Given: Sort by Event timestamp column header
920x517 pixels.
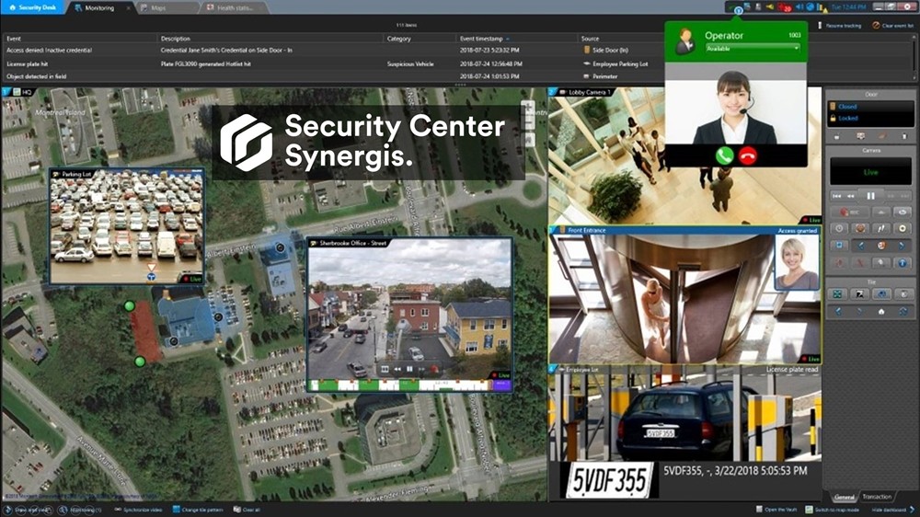Looking at the screenshot, I should [x=481, y=39].
